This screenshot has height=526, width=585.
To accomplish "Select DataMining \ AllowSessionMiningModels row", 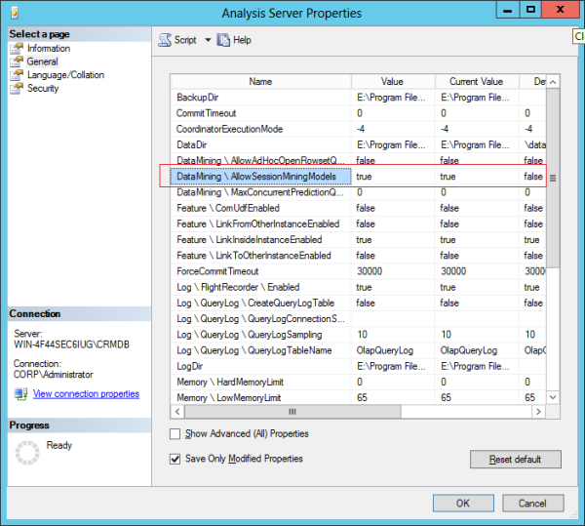I will click(358, 177).
